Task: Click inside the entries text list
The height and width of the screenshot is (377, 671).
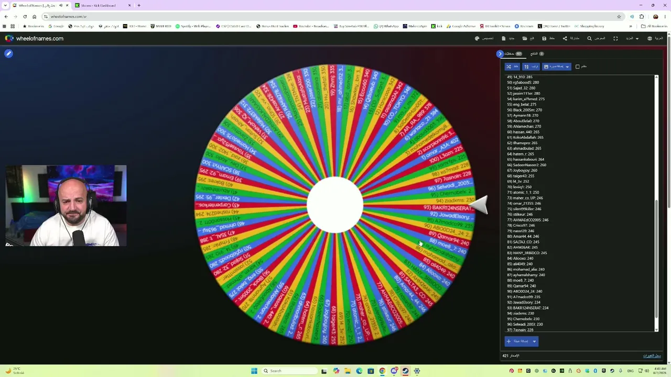Action: click(579, 203)
